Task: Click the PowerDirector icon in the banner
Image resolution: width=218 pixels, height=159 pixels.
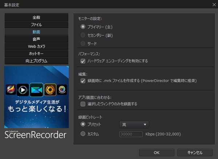Action: [36, 90]
